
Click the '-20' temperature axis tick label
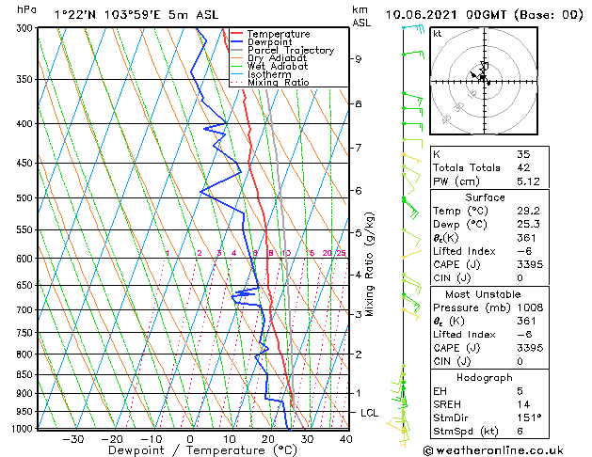[x=112, y=439]
